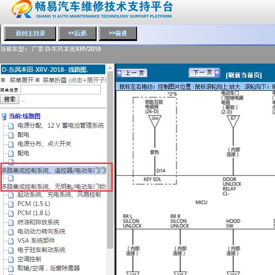Open 空调控制 item
This screenshot has width=275, height=275.
pos(29,259)
